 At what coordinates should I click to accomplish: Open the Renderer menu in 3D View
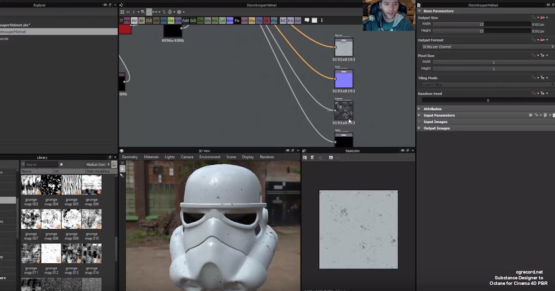267,157
